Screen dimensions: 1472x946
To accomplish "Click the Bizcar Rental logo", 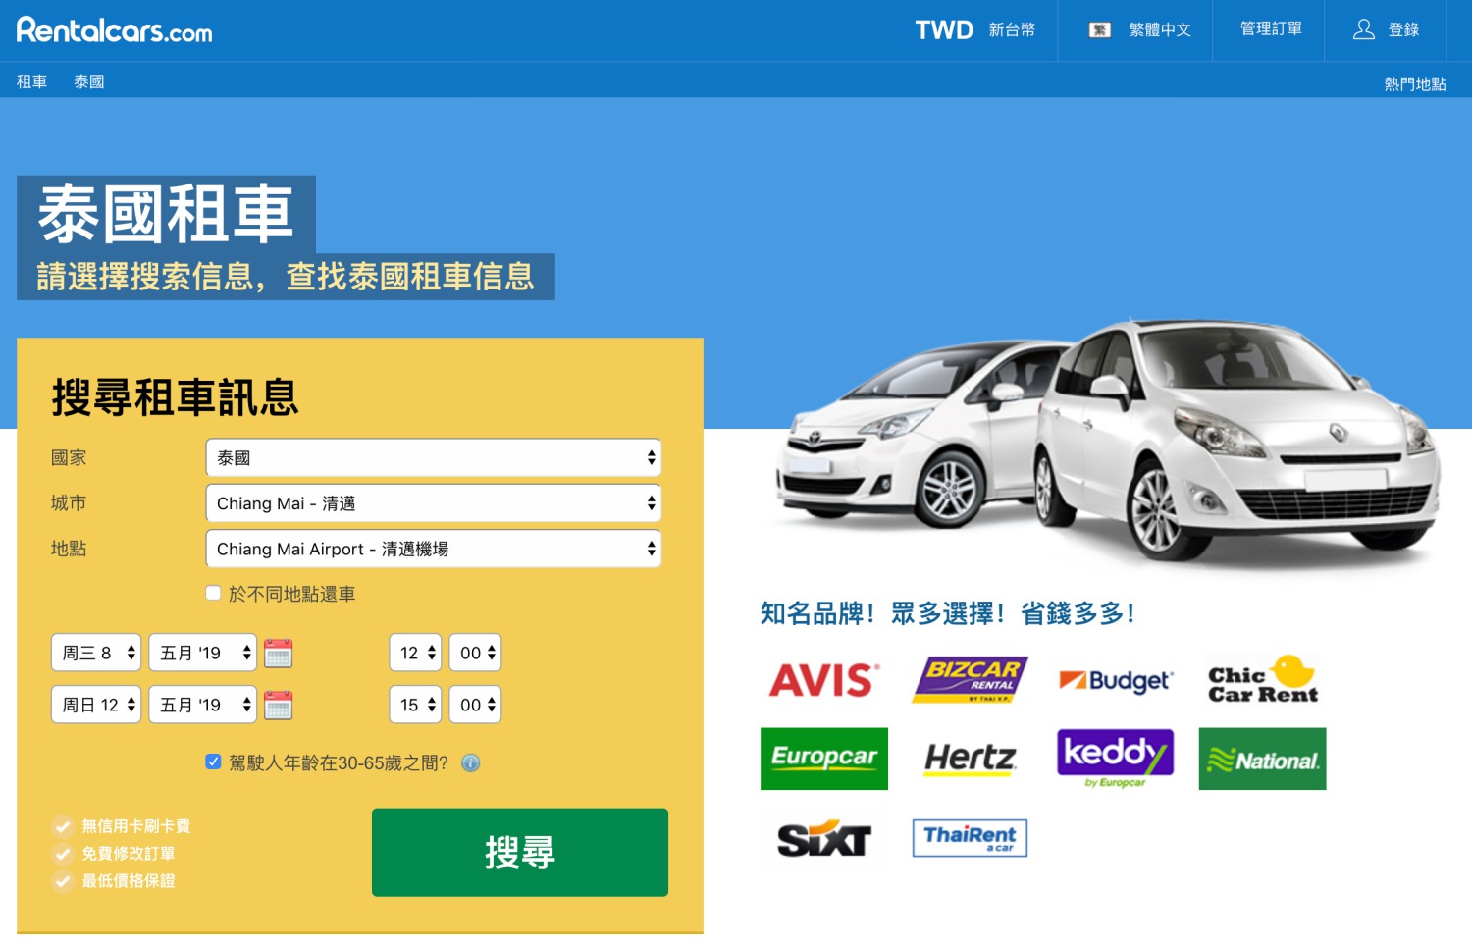I will (971, 680).
